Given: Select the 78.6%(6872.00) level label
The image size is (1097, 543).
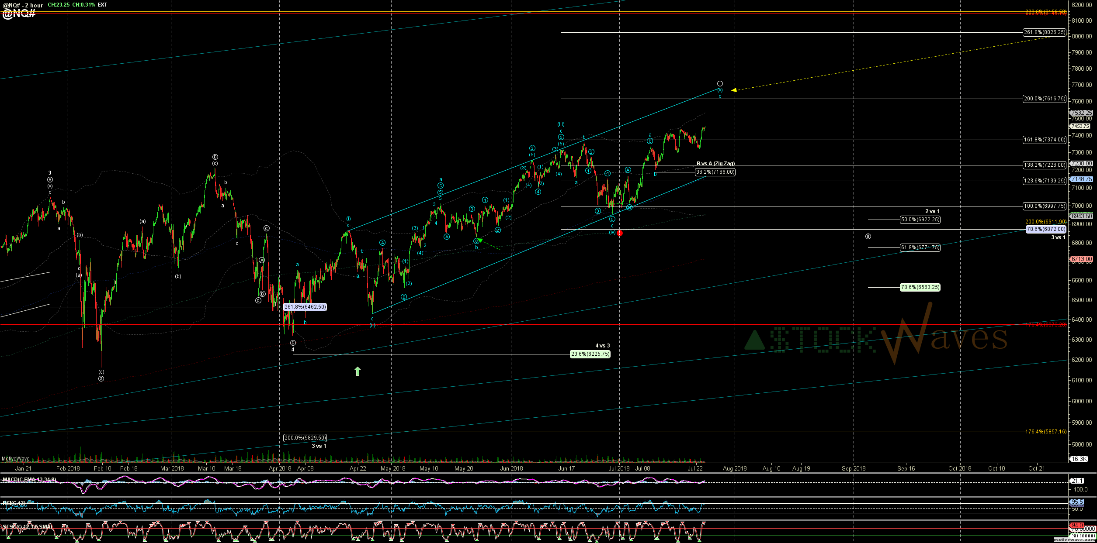Looking at the screenshot, I should [x=1046, y=229].
